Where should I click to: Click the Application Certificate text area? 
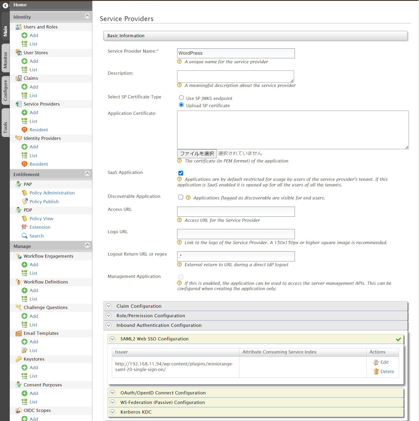coord(293,130)
